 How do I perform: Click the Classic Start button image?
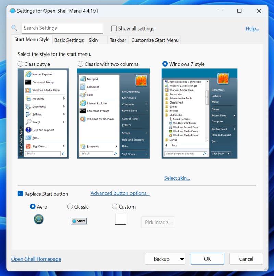coord(79,221)
